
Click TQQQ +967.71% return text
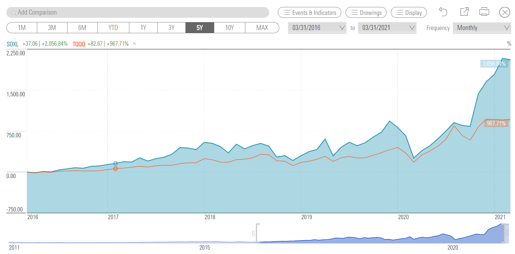pyautogui.click(x=118, y=44)
